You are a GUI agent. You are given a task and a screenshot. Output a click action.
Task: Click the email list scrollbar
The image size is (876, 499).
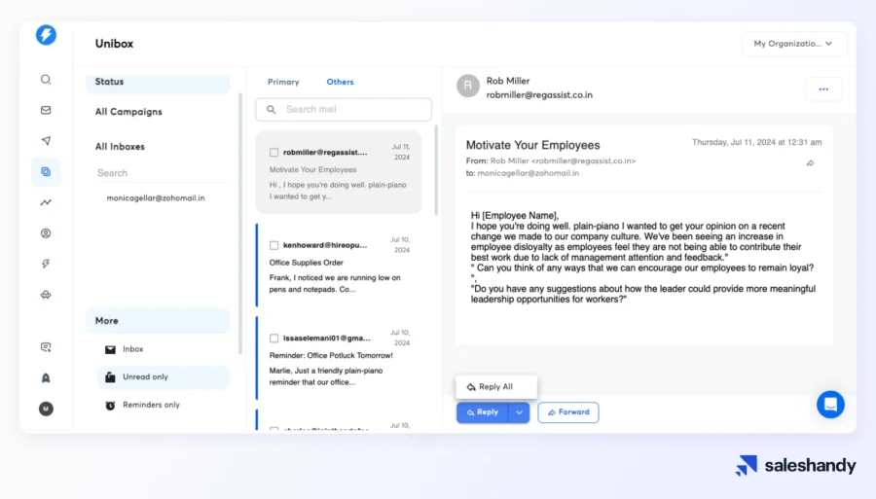point(436,169)
